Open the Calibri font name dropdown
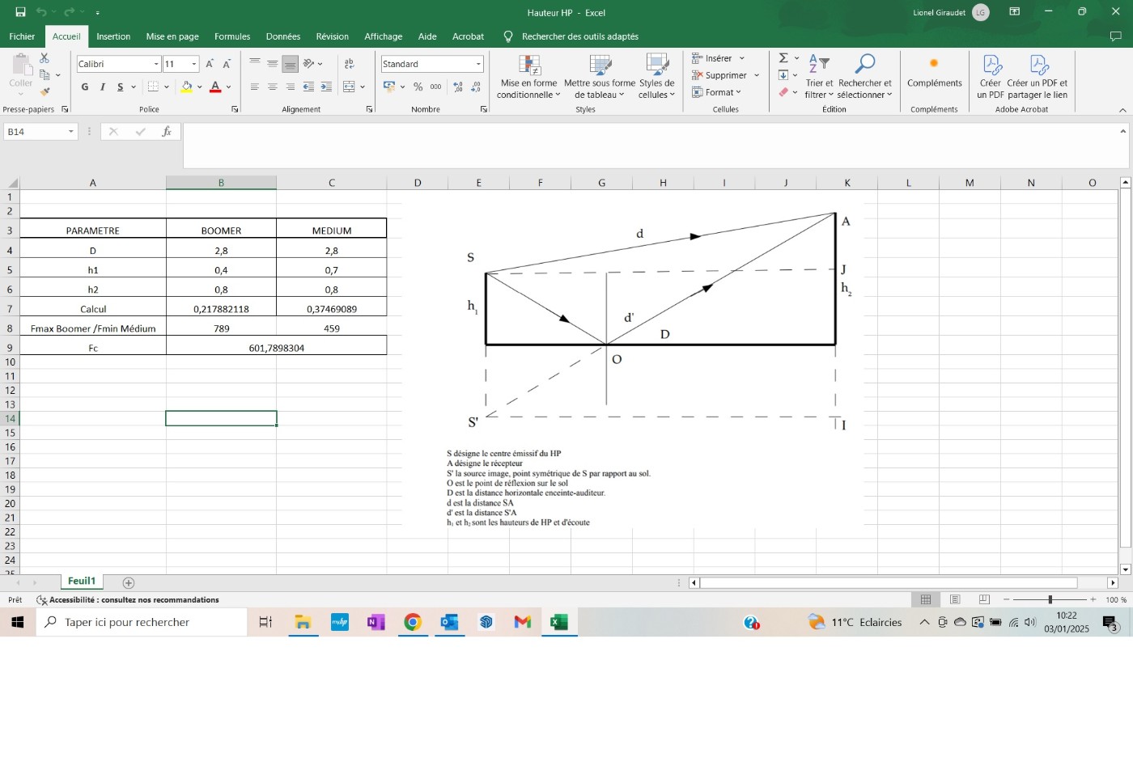This screenshot has width=1133, height=770. click(156, 64)
